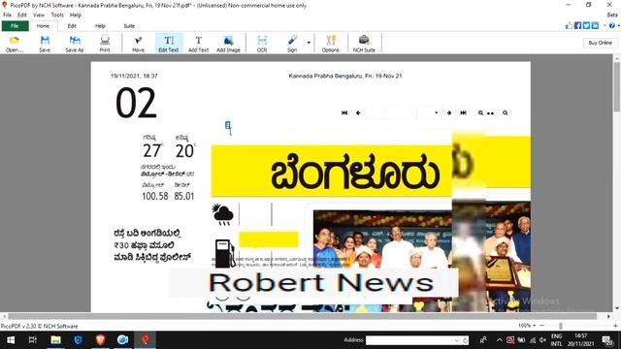Open the Windows Start button

[x=11, y=340]
